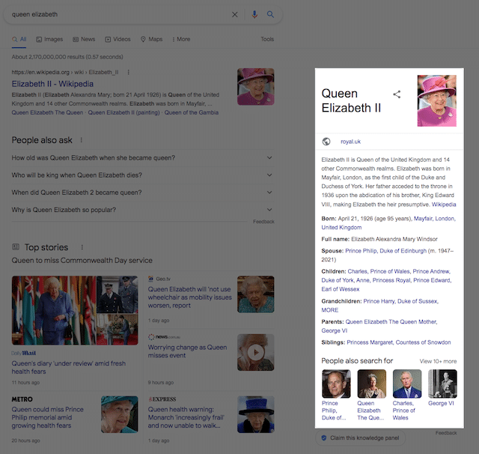Click Prince Harry, Duke of Sussex link
The height and width of the screenshot is (454, 479).
(401, 301)
